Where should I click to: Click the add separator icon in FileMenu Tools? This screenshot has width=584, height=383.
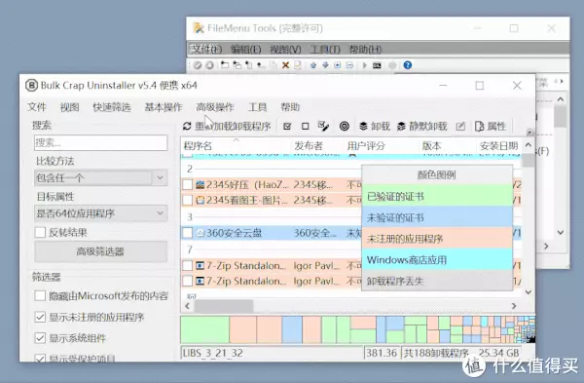261,65
